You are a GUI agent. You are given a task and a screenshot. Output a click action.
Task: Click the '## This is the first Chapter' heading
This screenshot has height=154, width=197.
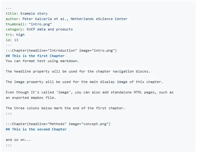pos(35,56)
